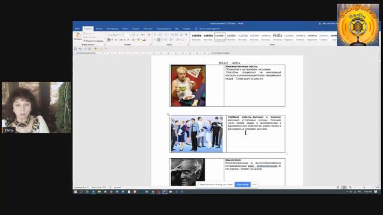The image size is (383, 215).
Task: Click the Copy icon in clipboard group
Action: point(84,37)
